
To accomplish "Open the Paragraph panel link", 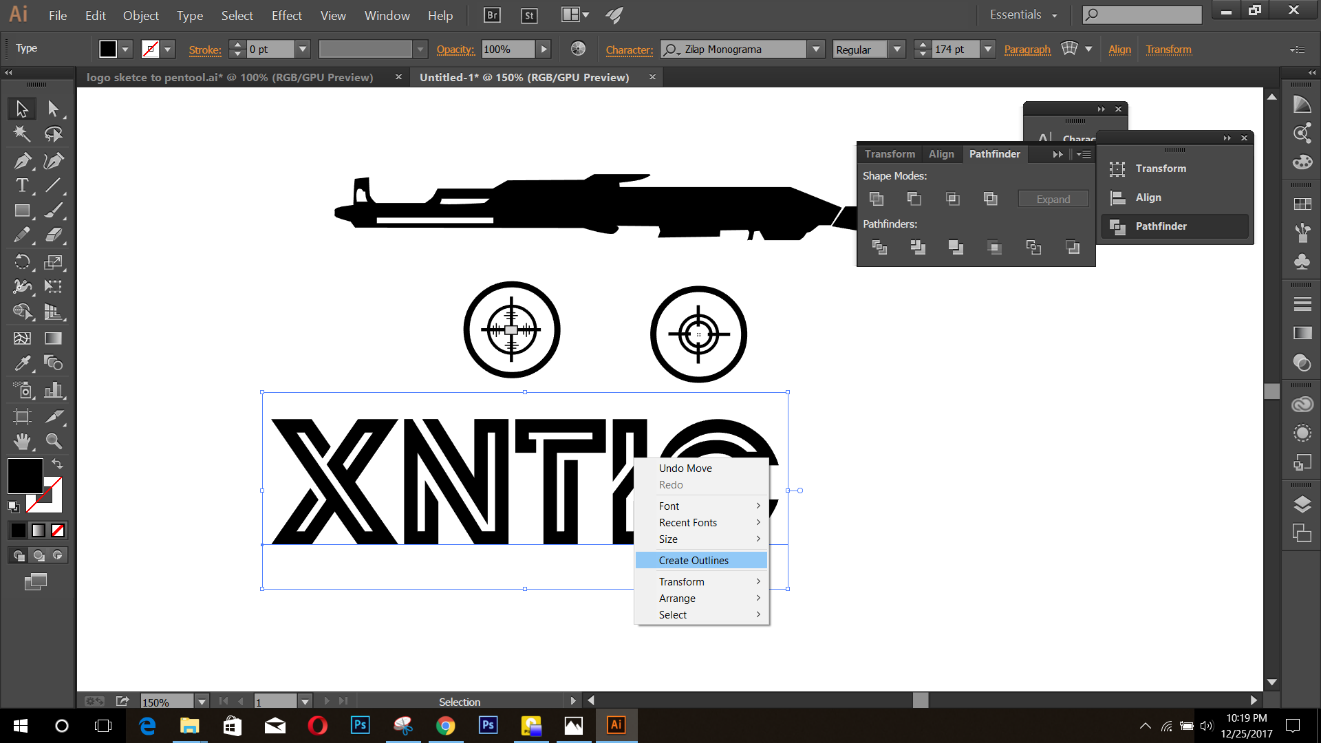I will click(1027, 50).
